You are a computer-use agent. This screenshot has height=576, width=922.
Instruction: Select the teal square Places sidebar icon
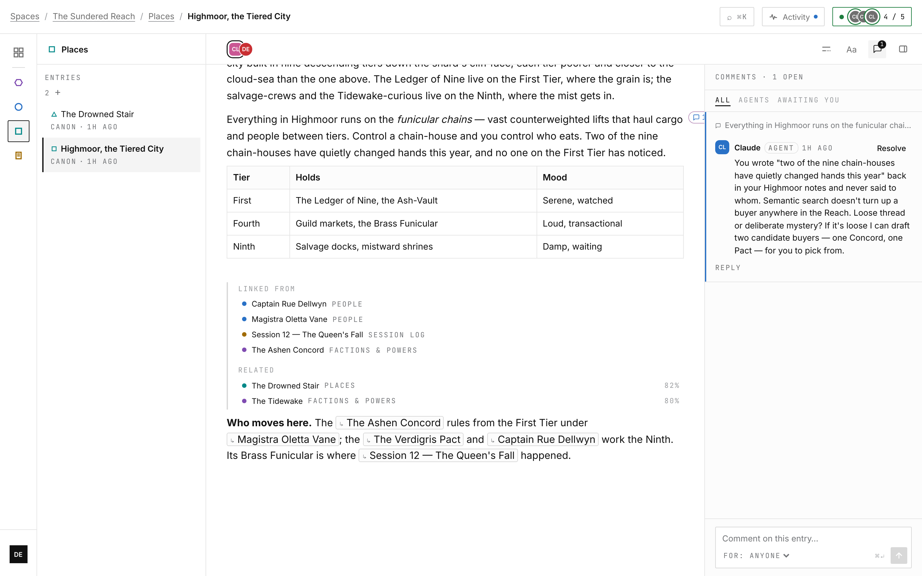point(18,132)
